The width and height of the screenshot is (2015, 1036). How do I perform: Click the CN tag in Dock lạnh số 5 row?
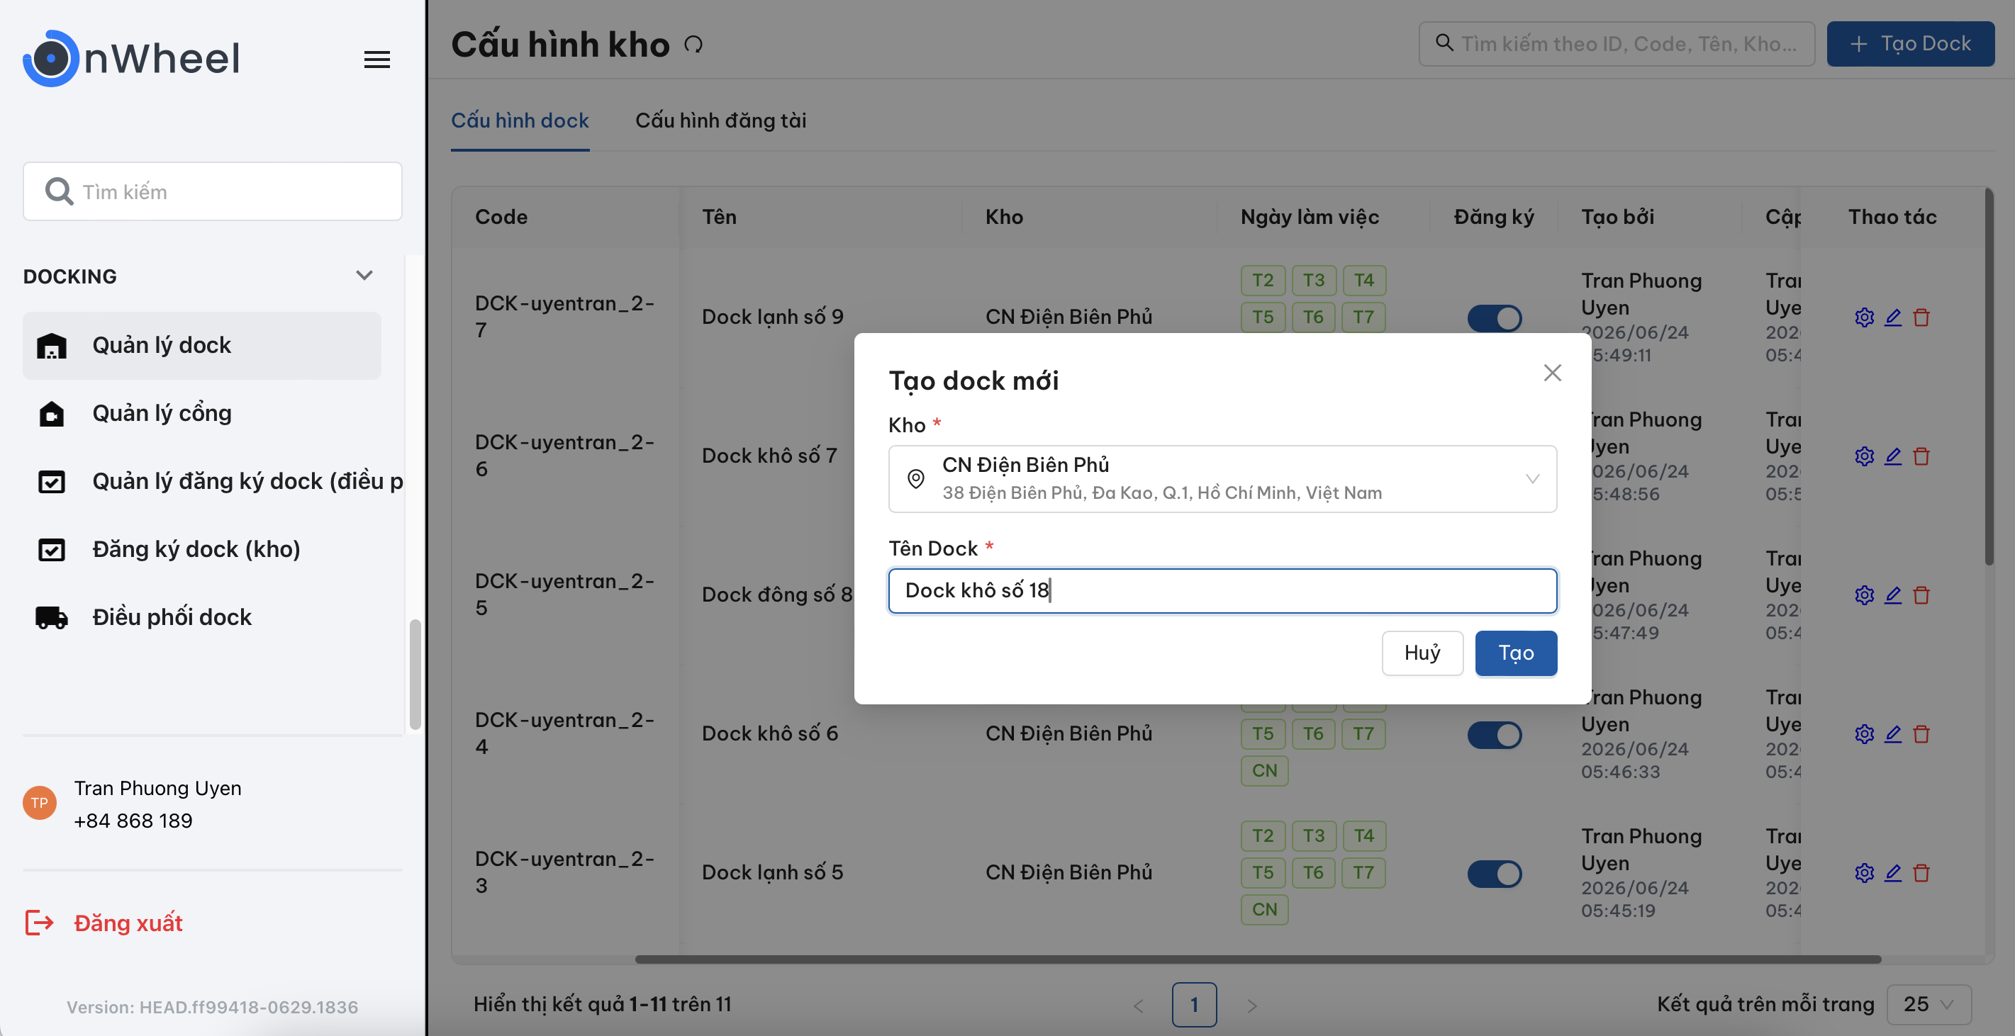pyautogui.click(x=1264, y=910)
